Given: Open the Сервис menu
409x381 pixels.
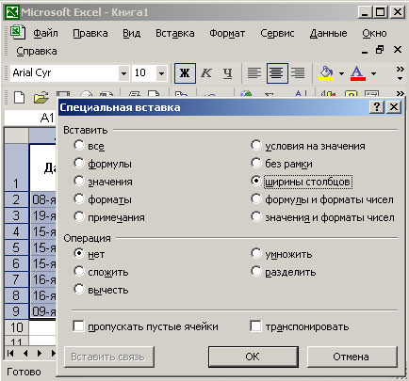Looking at the screenshot, I should coord(277,33).
